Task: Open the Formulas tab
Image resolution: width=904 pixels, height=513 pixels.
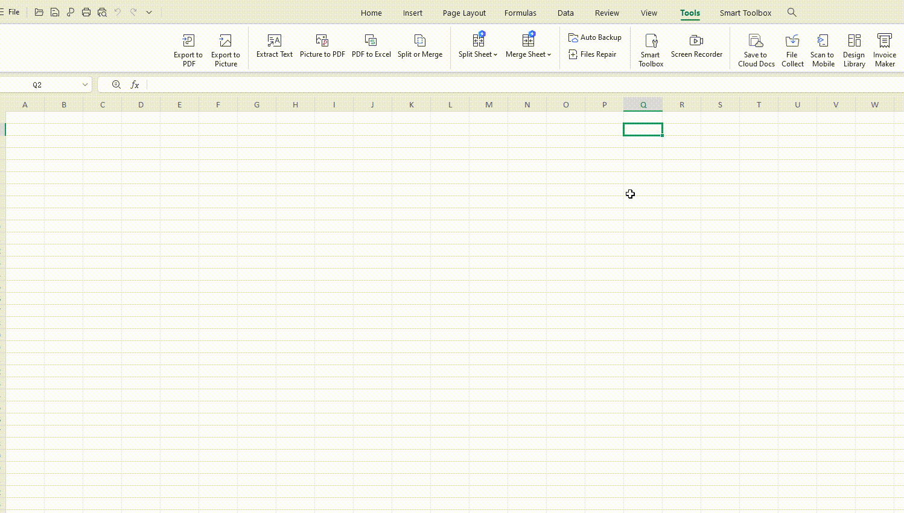Action: tap(520, 13)
